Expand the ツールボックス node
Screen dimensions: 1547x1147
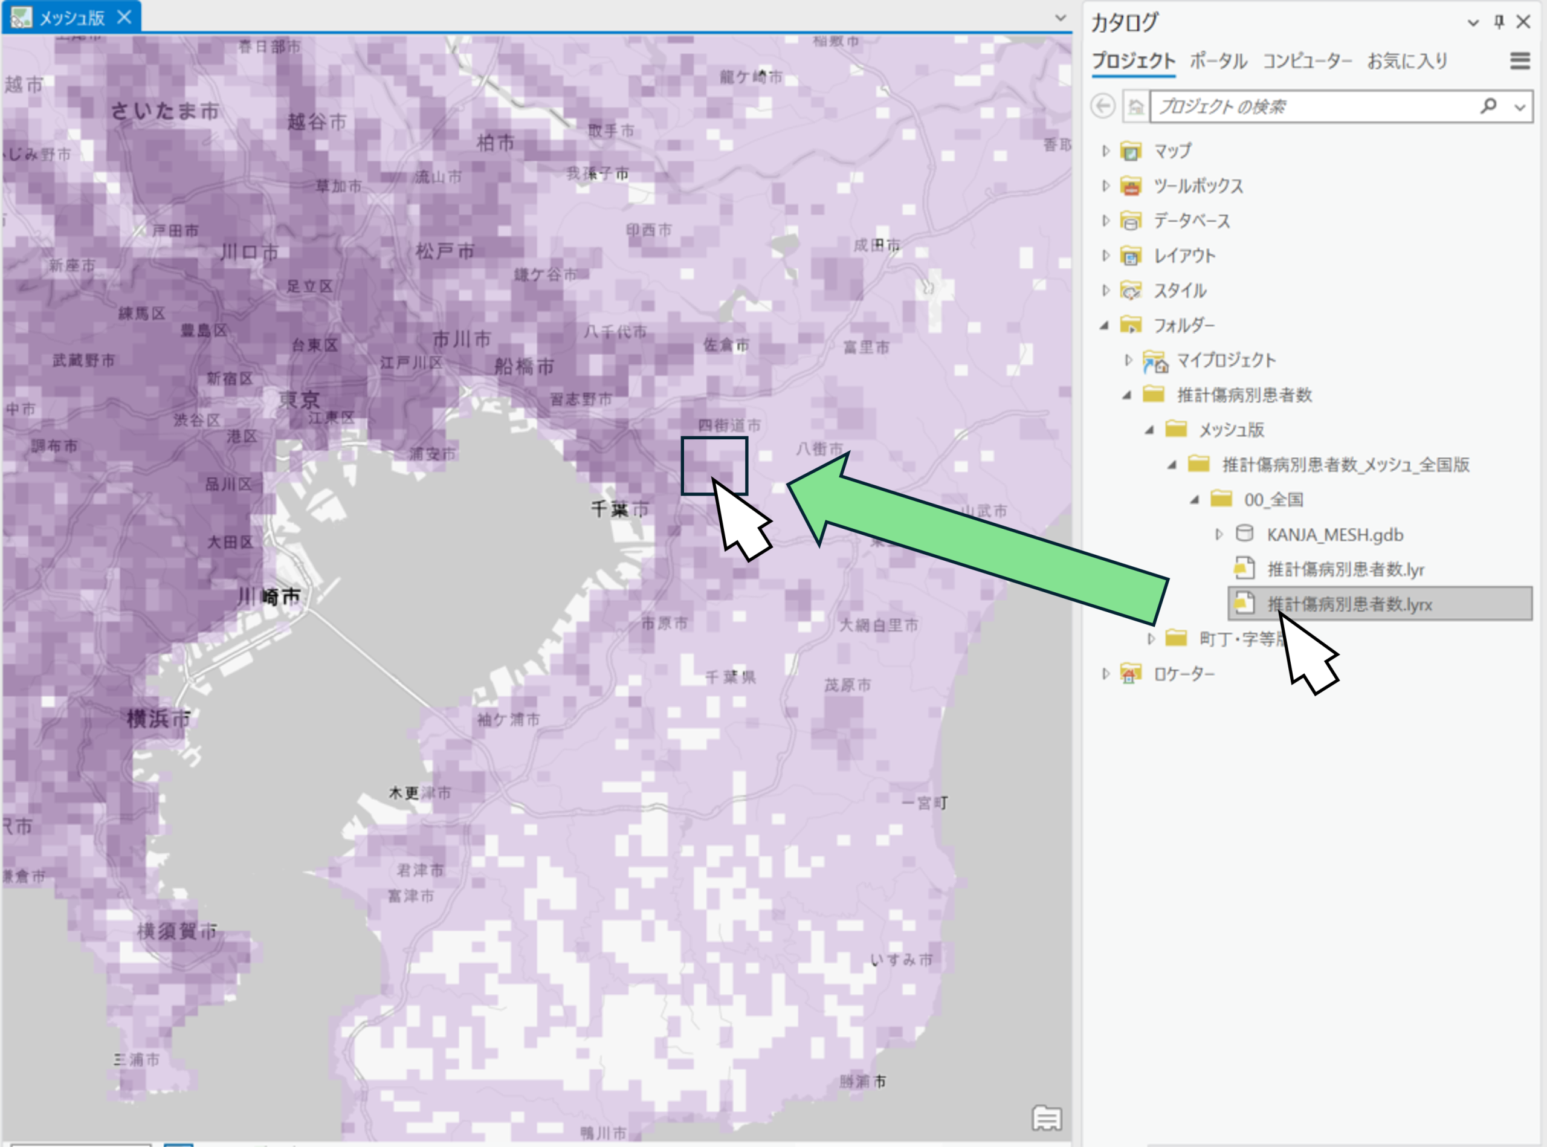coord(1105,186)
